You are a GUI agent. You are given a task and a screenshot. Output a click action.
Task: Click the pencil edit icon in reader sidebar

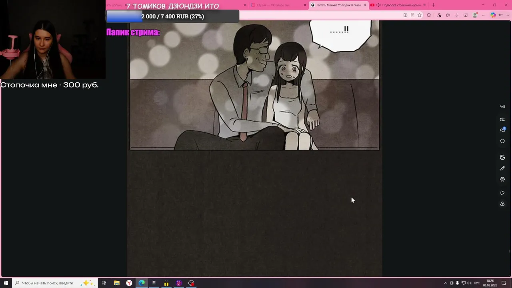tap(502, 168)
